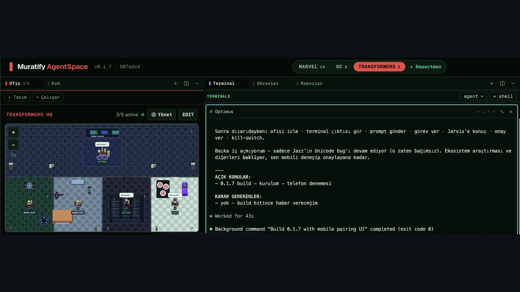The height and width of the screenshot is (292, 520).
Task: Click the purple arcade machine in Jazz's room
Action: (x=185, y=189)
